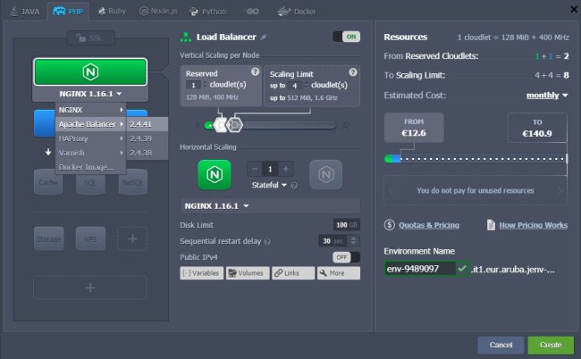Switch to the JAVA tab

25,12
